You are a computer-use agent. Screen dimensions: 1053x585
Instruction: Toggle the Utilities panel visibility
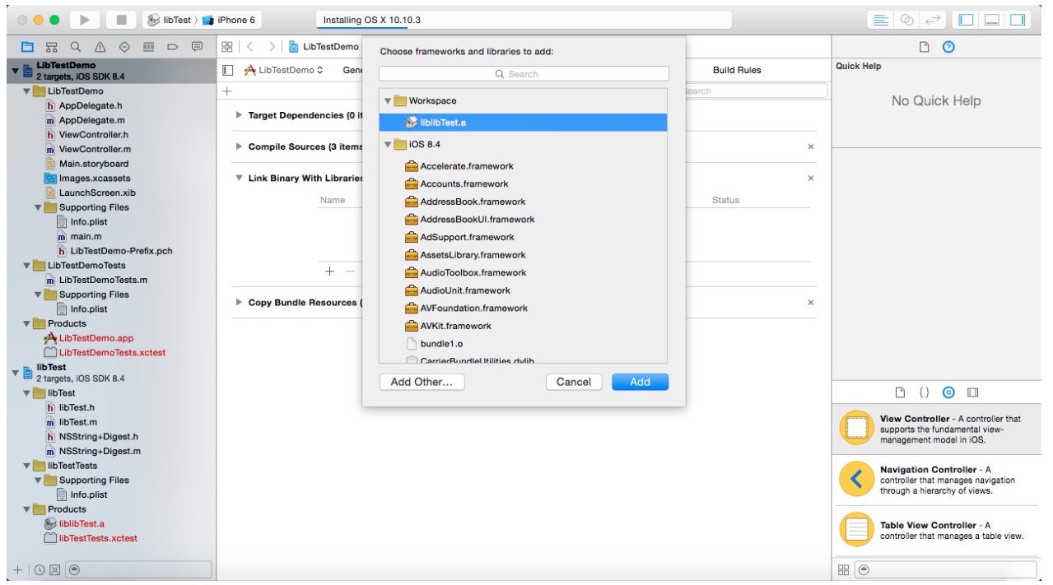pos(1018,20)
